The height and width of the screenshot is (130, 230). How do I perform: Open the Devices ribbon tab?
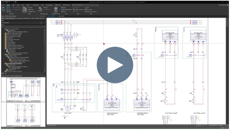[28, 5]
